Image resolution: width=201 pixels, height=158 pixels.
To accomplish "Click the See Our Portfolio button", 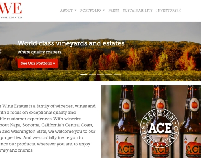I will (x=38, y=64).
